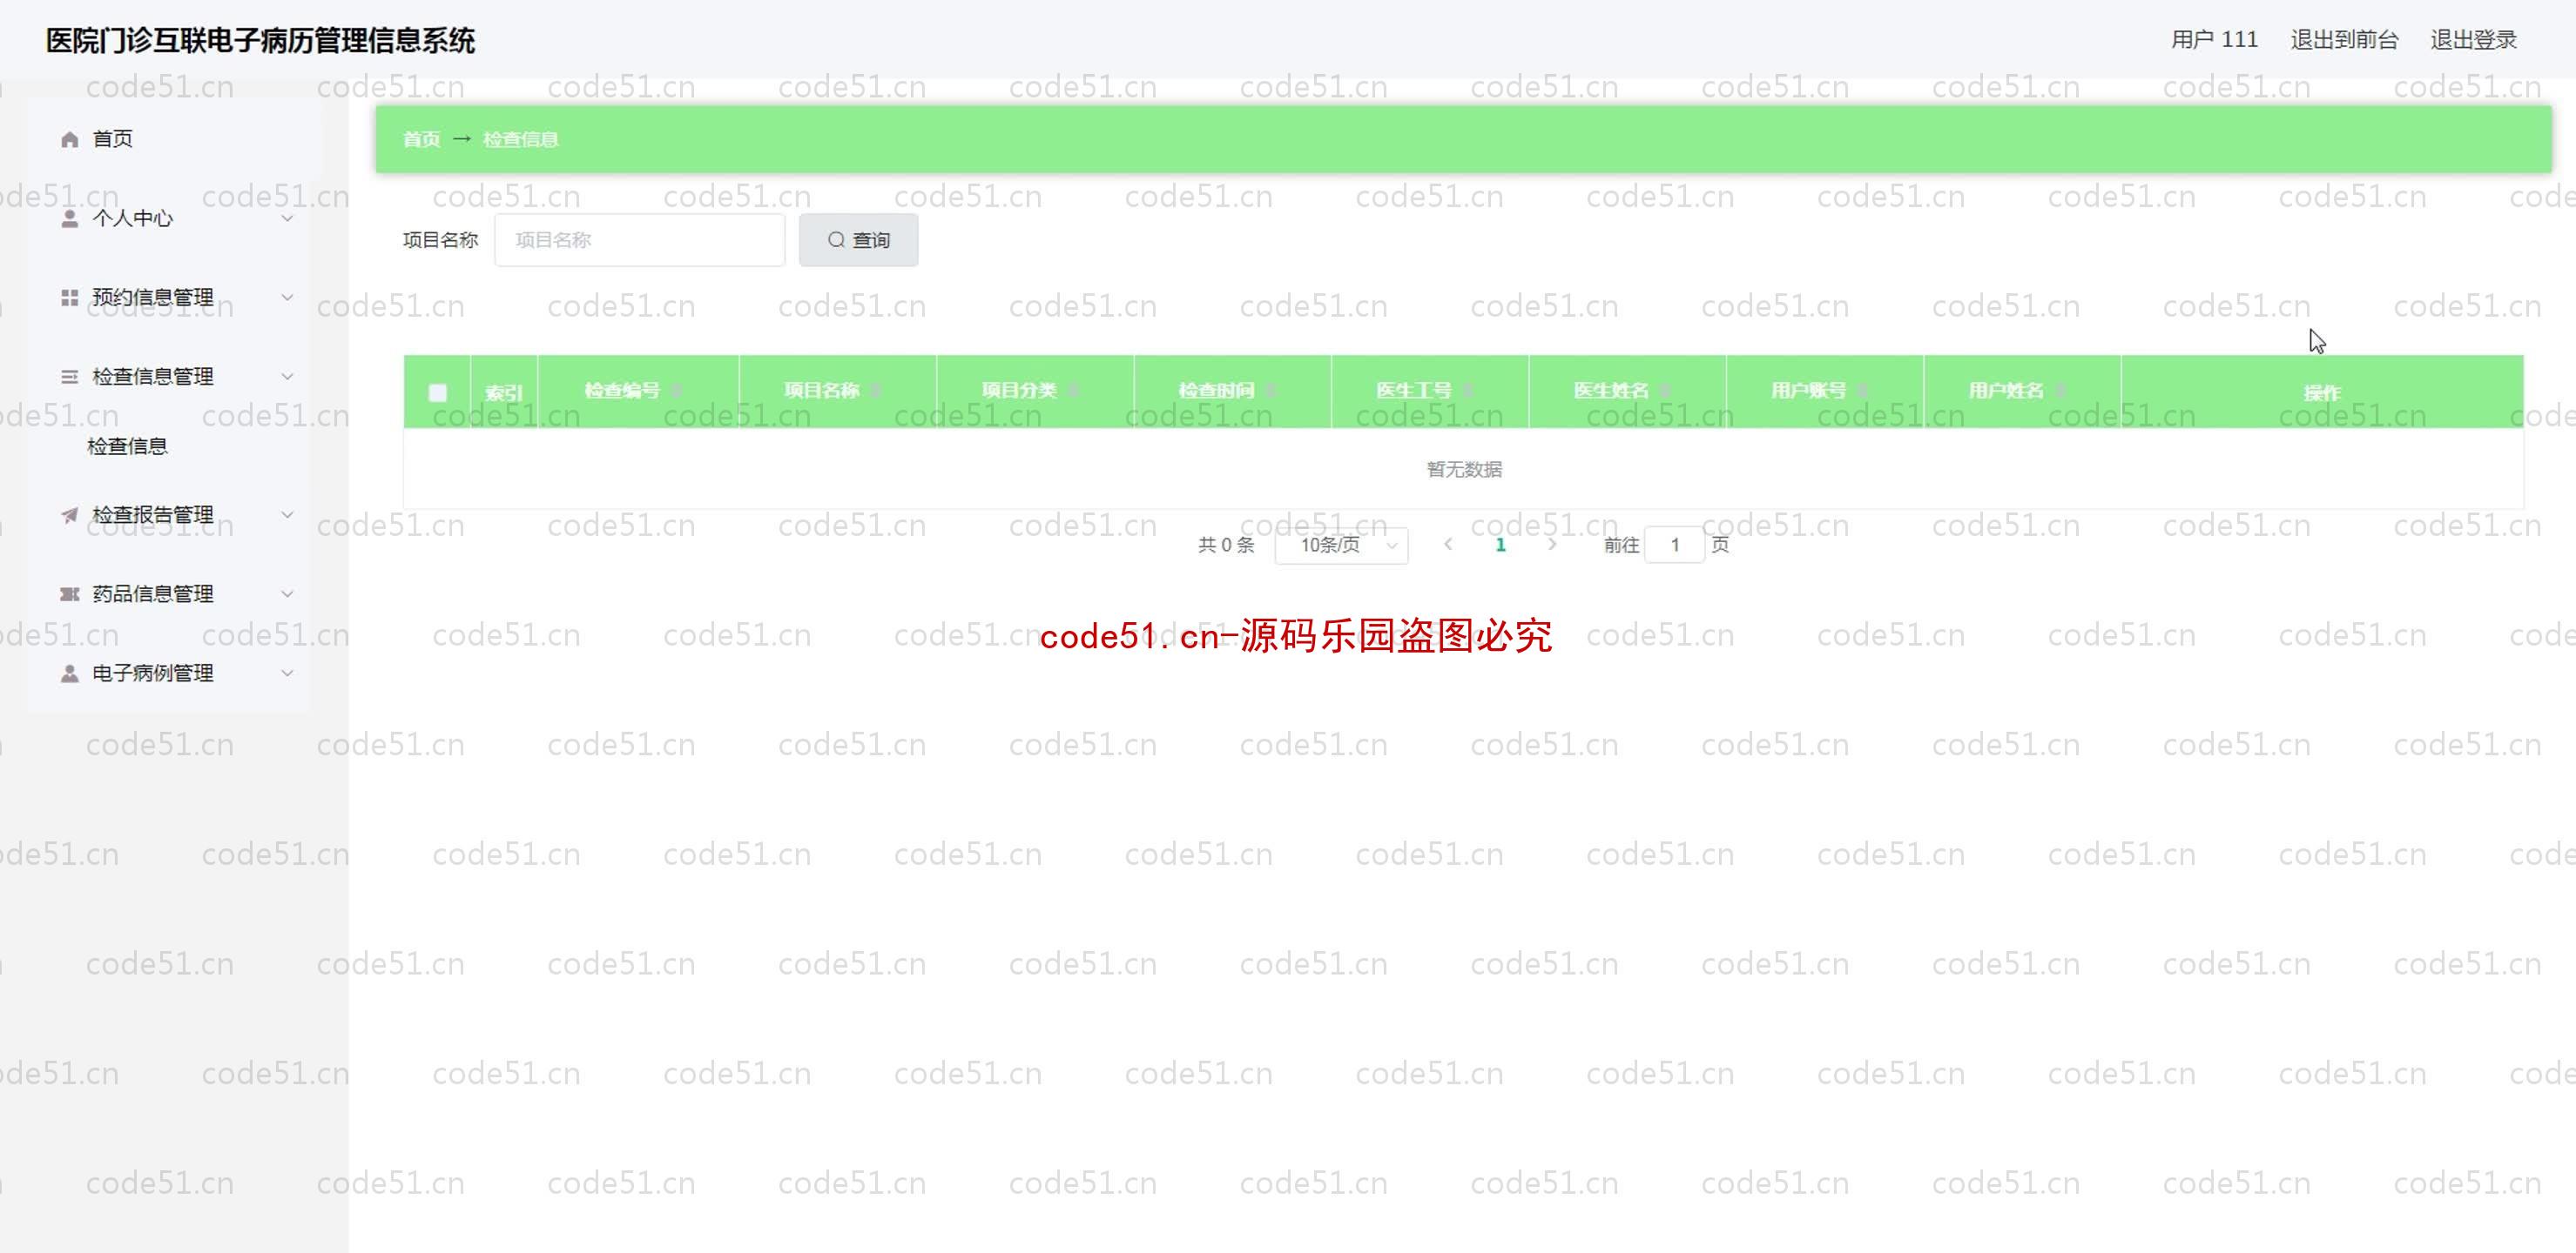Click the magnifier icon in 查询 button
2576x1253 pixels.
pyautogui.click(x=836, y=240)
